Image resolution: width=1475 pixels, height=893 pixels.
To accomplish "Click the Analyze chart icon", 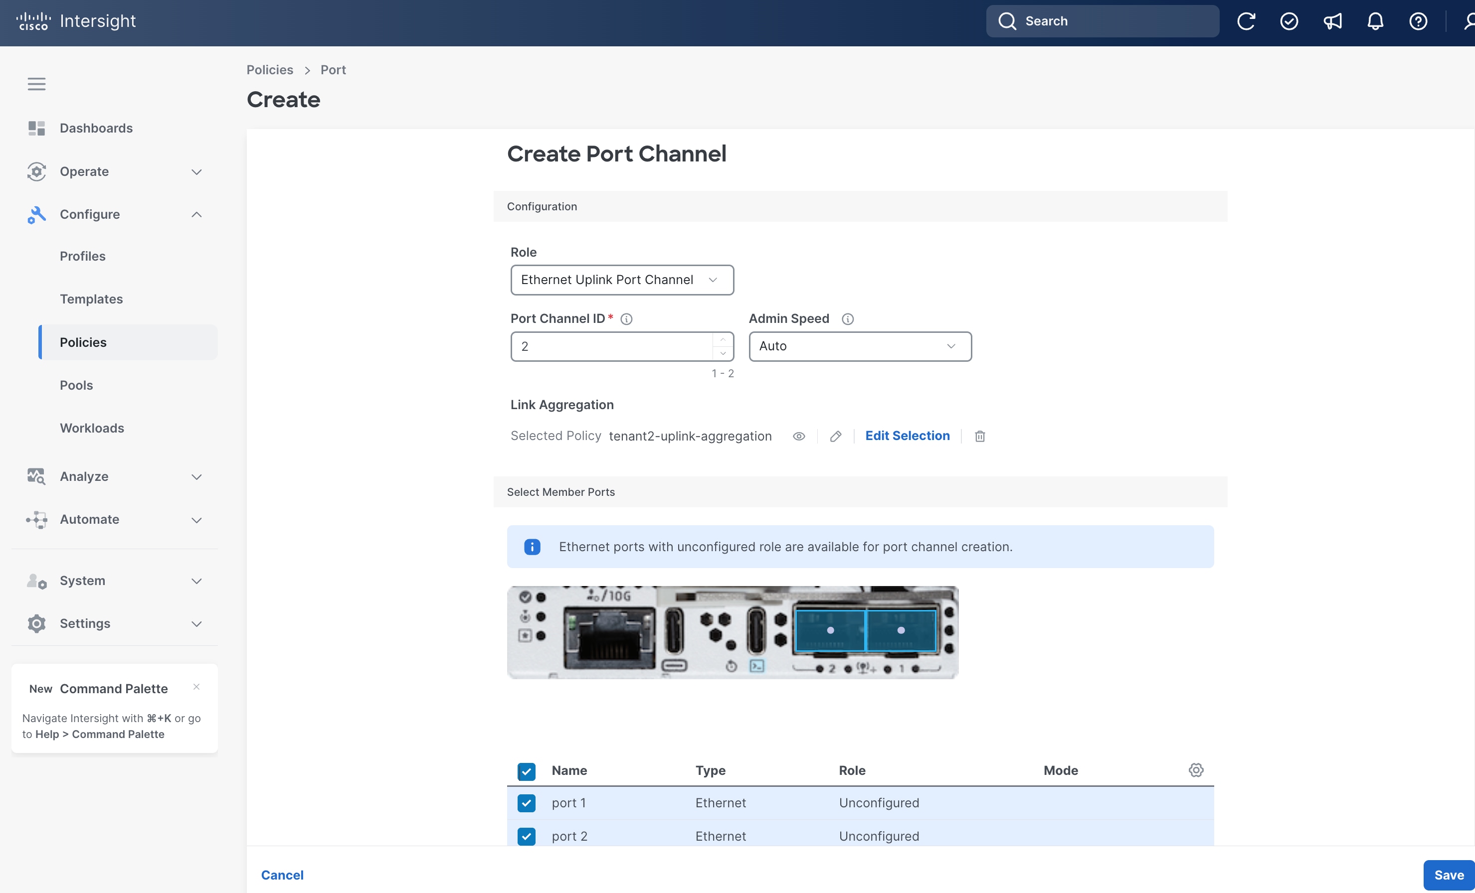I will coord(36,476).
